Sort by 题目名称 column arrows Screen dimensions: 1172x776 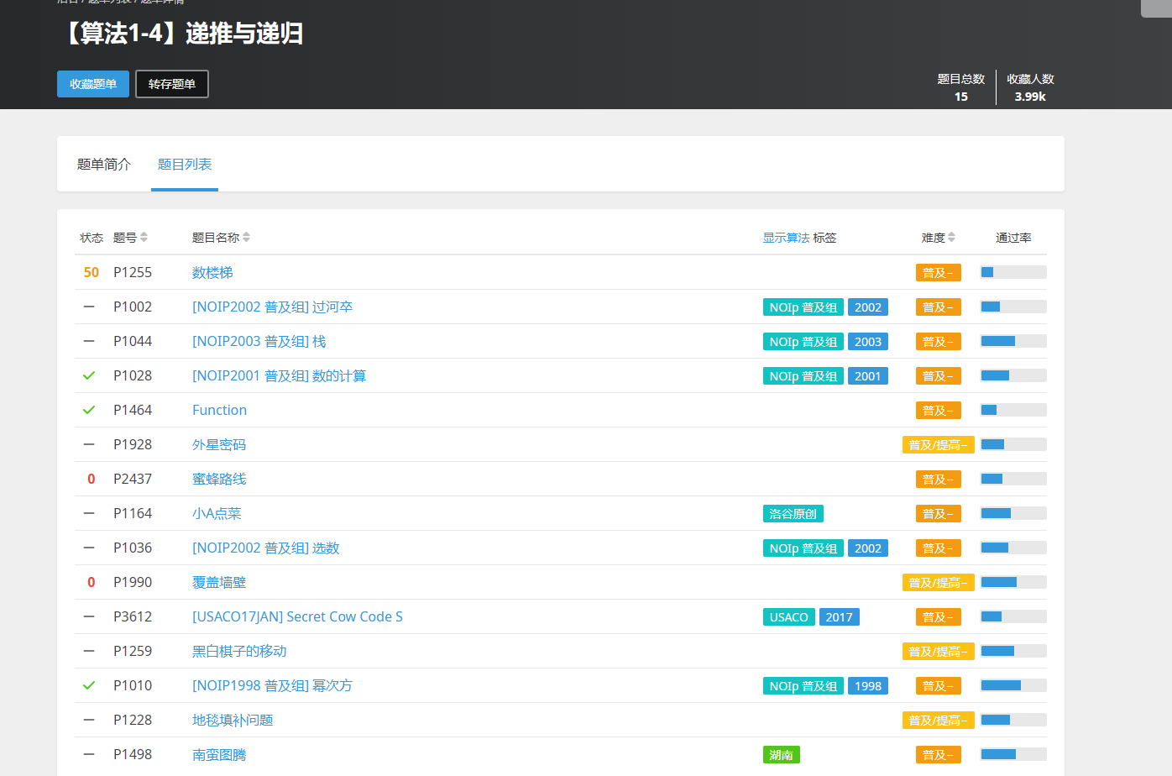pyautogui.click(x=246, y=238)
